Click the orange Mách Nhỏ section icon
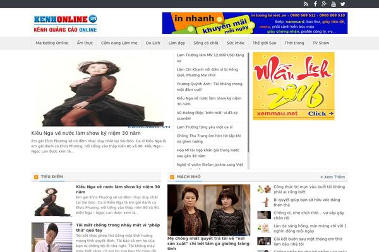The height and width of the screenshot is (252, 379). [x=172, y=177]
